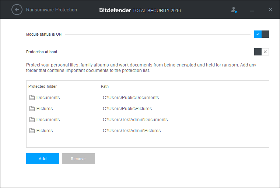This screenshot has height=188, width=280.
Task: Enable the Protection at boot toggle
Action: [x=262, y=52]
